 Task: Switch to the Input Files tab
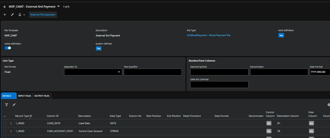point(24,96)
